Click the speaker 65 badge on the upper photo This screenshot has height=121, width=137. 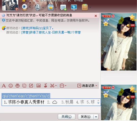pyautogui.click(x=130, y=25)
